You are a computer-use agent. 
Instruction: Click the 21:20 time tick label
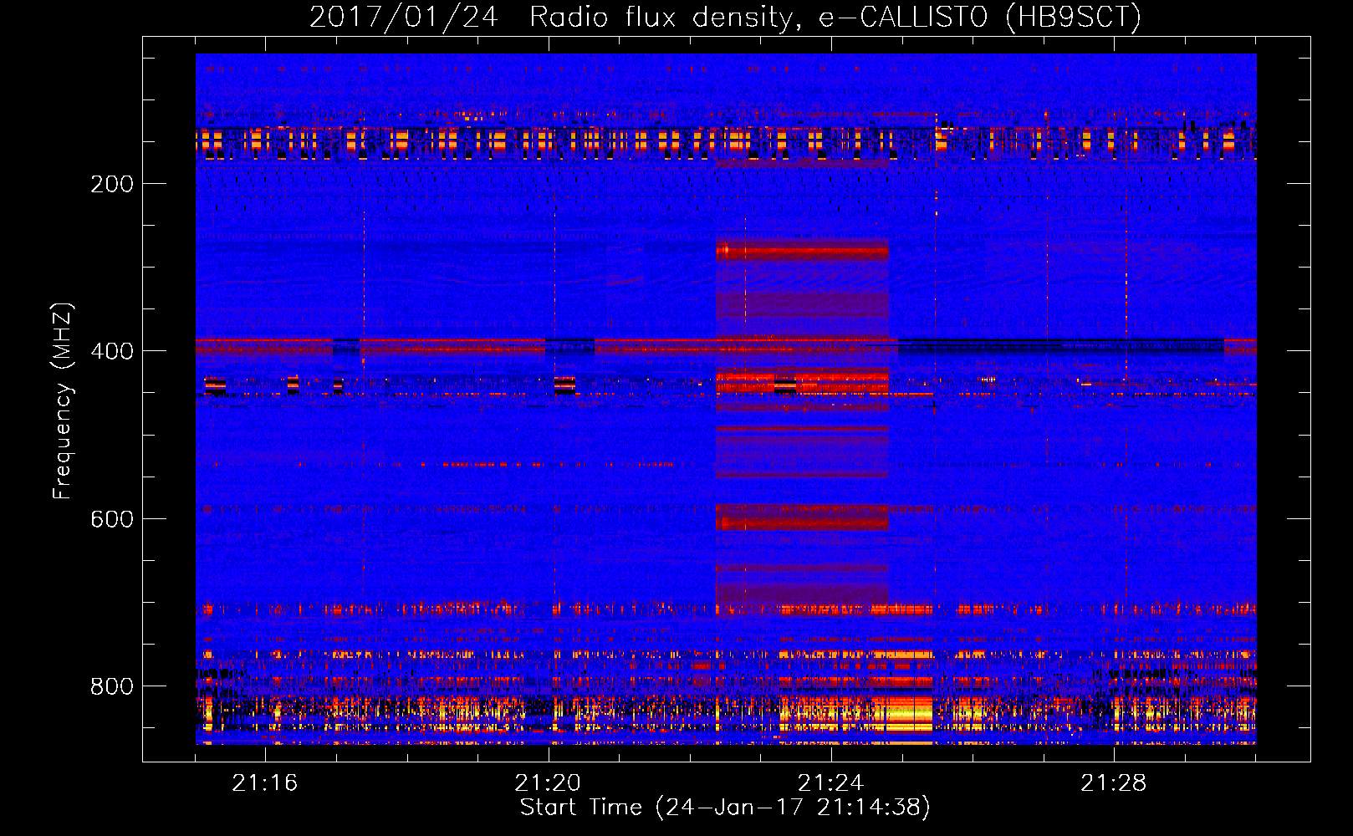click(548, 783)
